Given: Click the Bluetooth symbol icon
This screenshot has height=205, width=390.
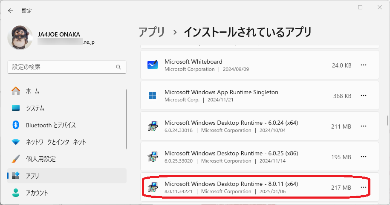Looking at the screenshot, I should point(16,125).
